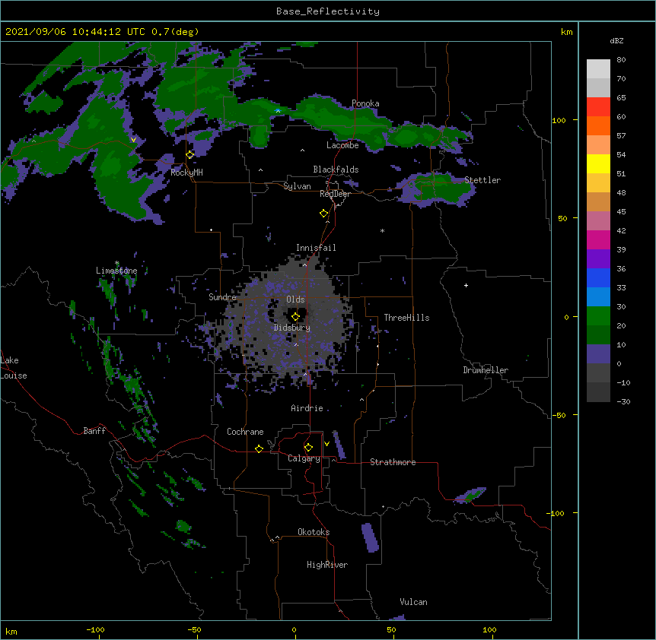Screen dimensions: 656x640
Task: Click the Okotoks label
Action: click(314, 532)
